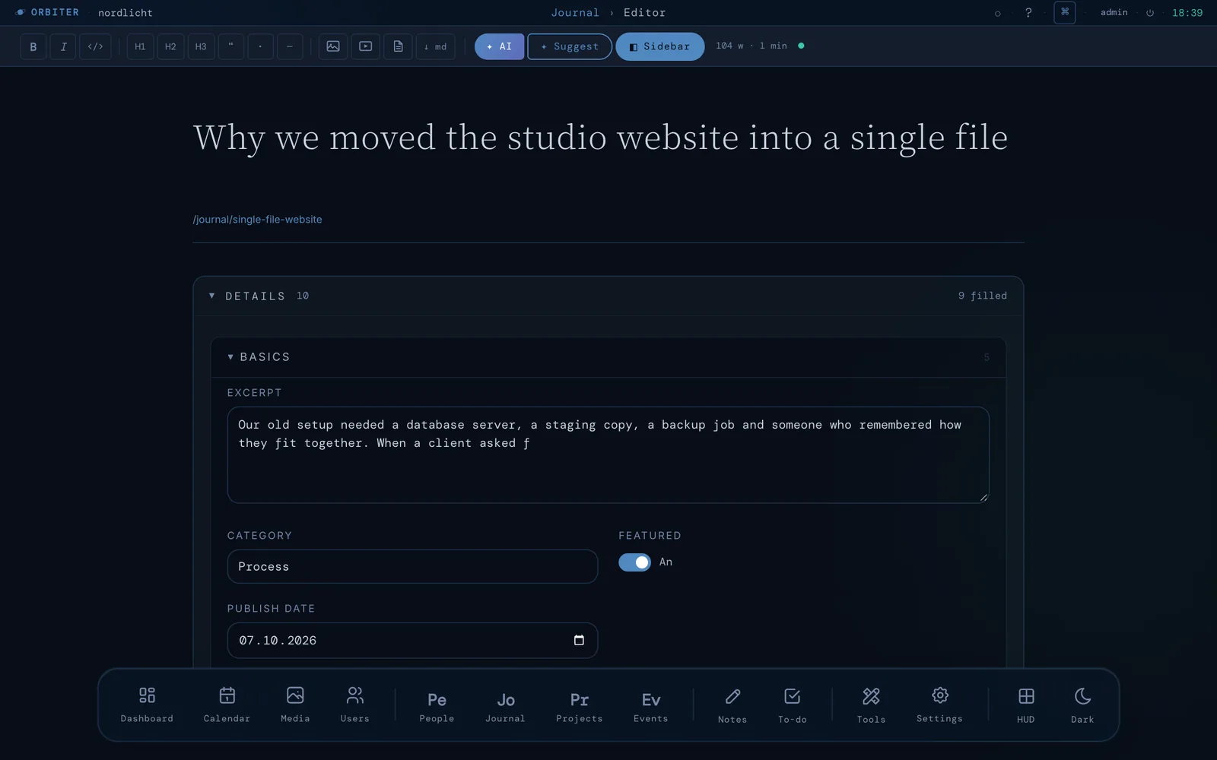The image size is (1217, 760).
Task: Click the 18:39 clock
Action: (1187, 13)
